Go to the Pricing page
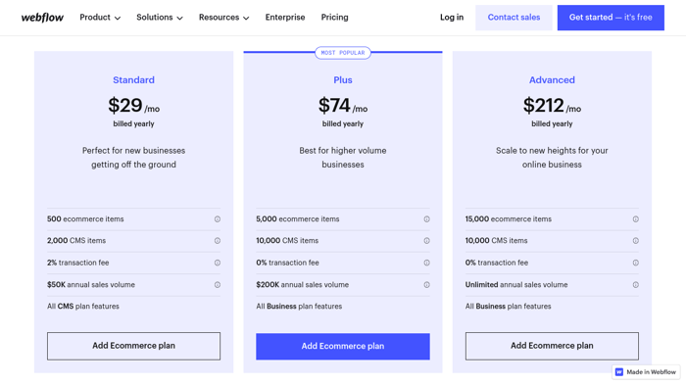This screenshot has width=686, height=385. pos(335,18)
